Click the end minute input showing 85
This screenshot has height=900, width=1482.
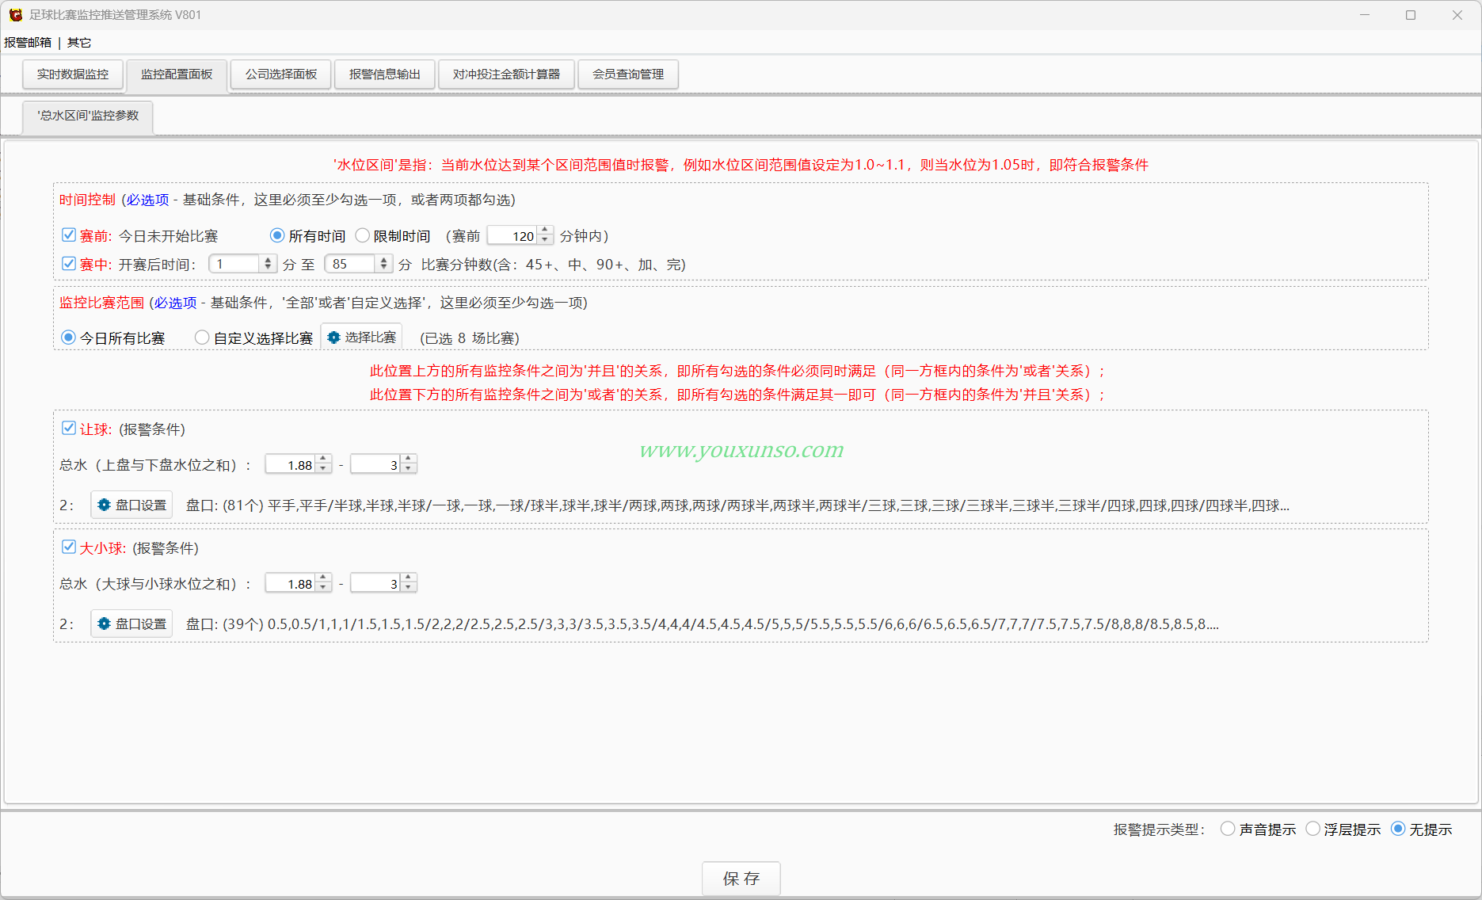click(x=351, y=264)
